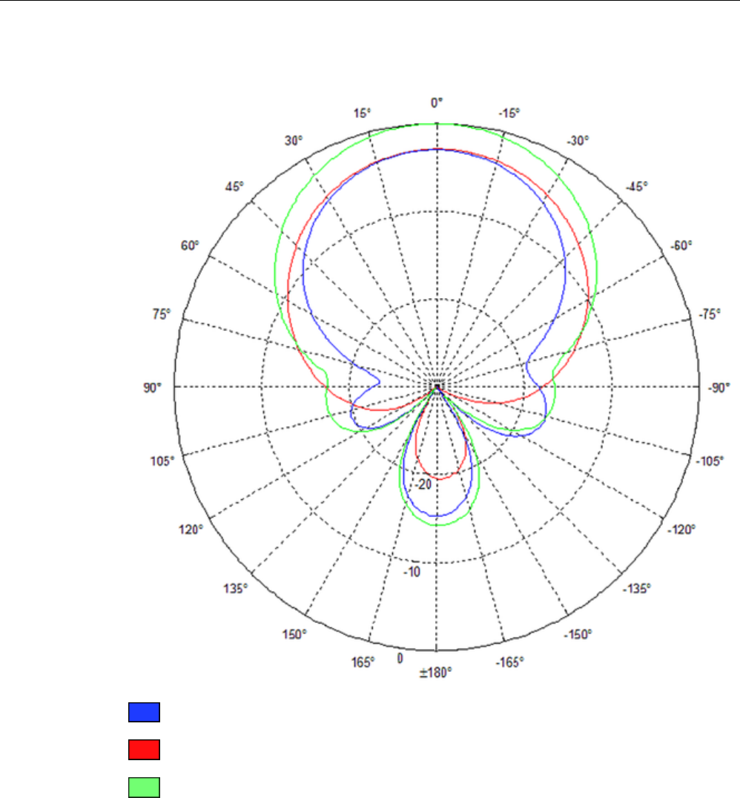
Task: Click the 30° angle label
Action: pyautogui.click(x=293, y=140)
